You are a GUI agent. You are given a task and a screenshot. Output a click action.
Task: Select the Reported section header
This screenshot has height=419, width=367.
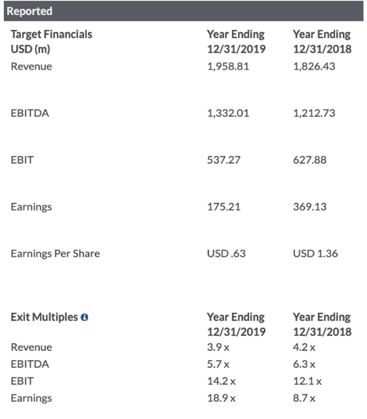click(x=30, y=11)
